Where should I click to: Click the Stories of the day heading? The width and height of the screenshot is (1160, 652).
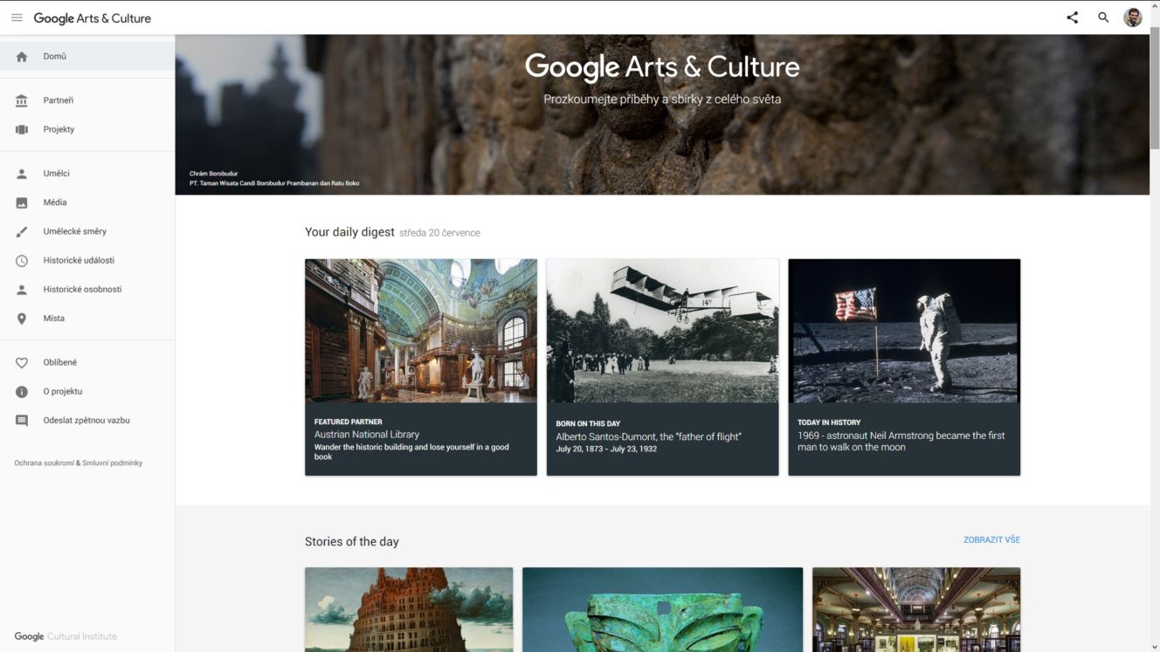point(352,541)
